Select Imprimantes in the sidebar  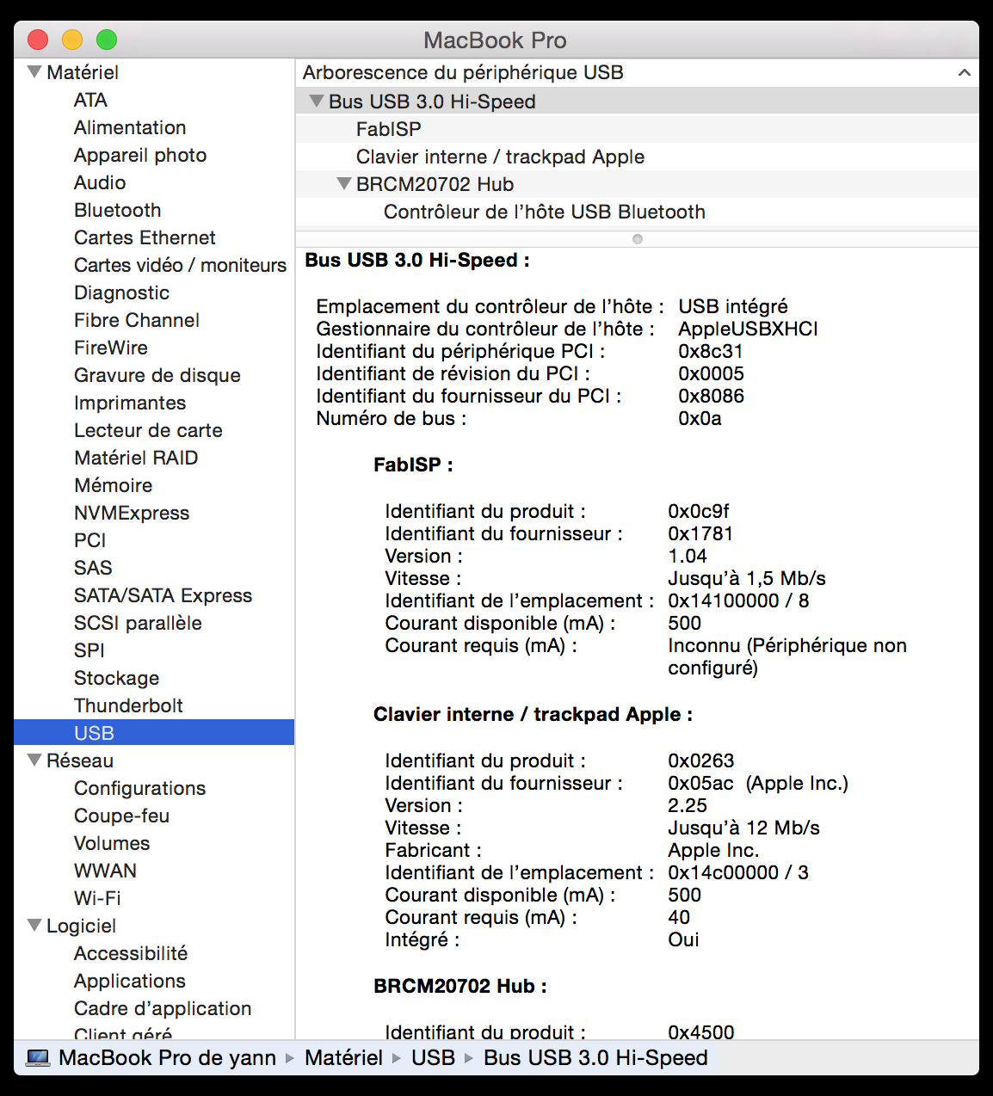pos(130,403)
